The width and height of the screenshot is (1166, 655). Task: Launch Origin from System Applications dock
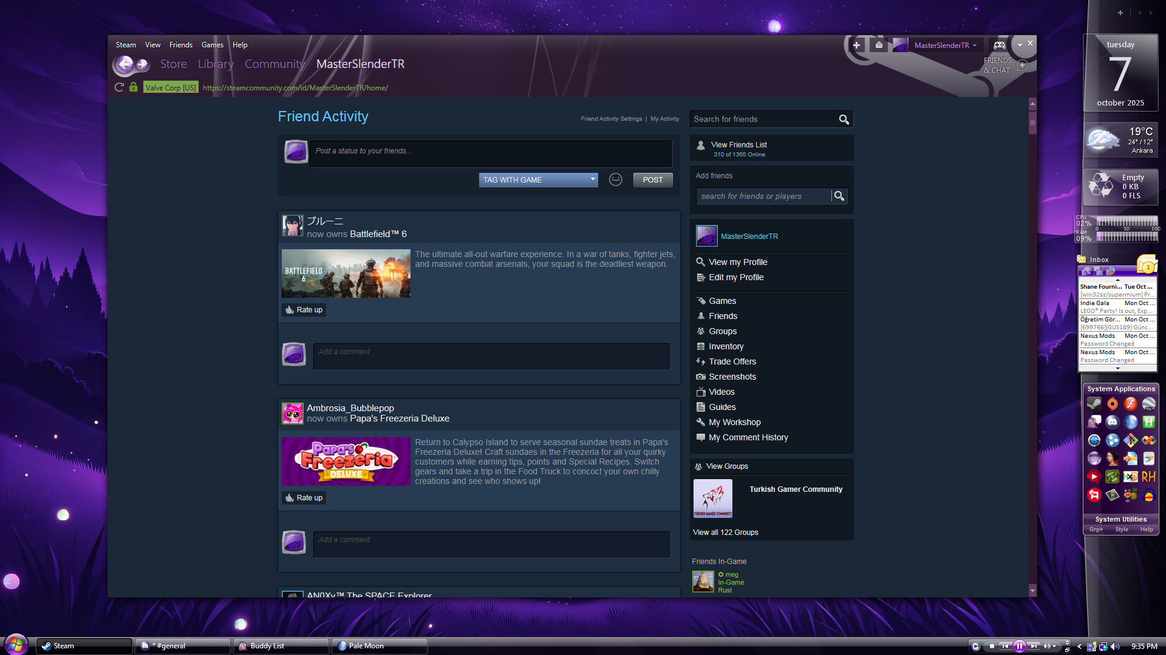1113,404
